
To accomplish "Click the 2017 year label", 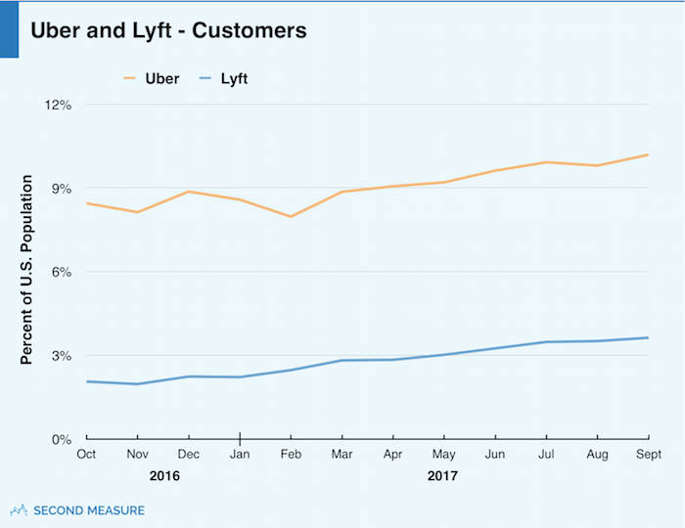I will click(x=442, y=475).
